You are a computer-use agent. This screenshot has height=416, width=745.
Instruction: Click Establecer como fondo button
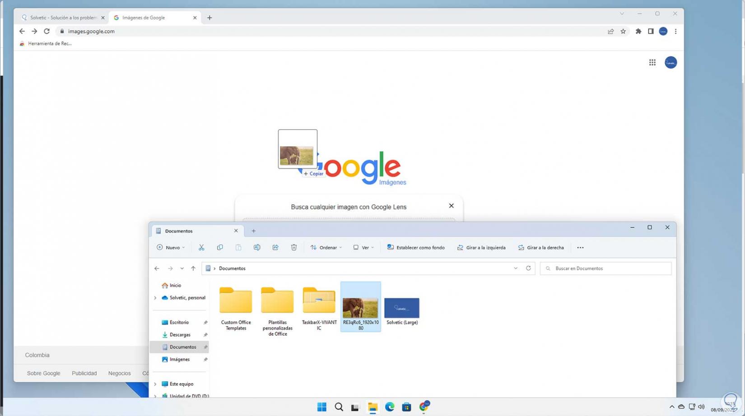416,247
